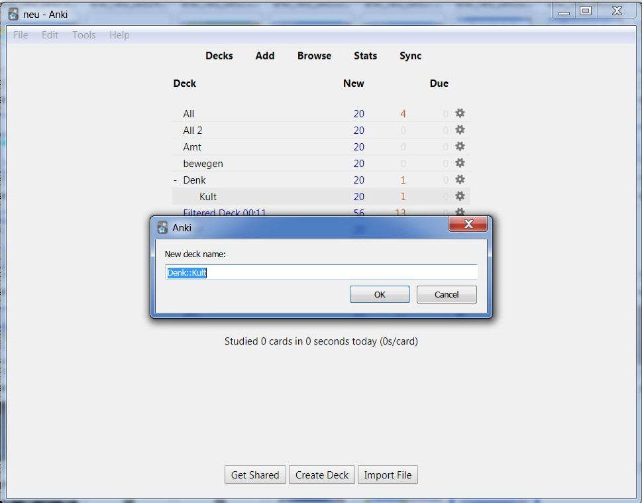
Task: Select the Denk deck name
Action: point(194,180)
